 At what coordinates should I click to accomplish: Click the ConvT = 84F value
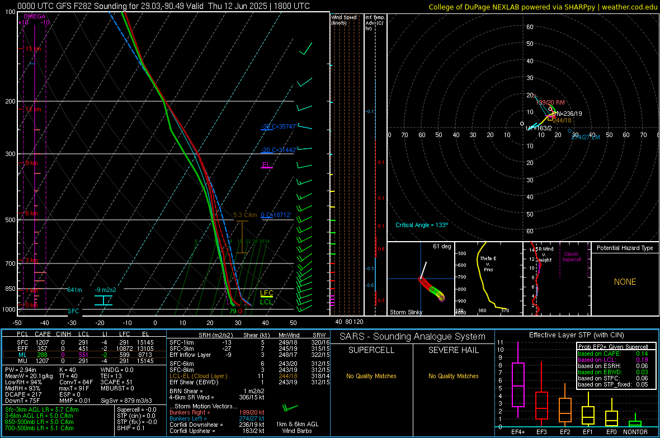76,382
